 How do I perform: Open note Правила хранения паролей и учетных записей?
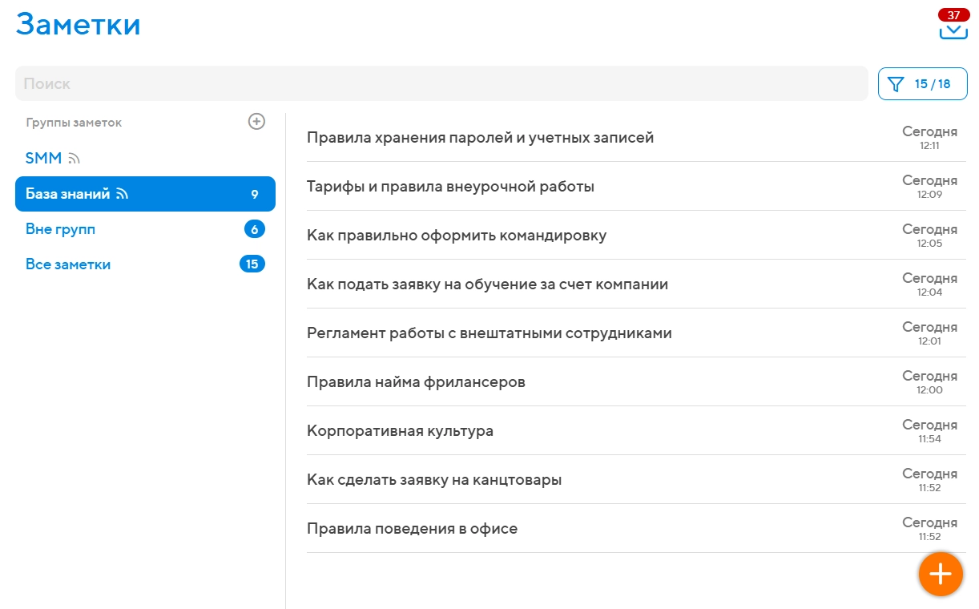click(636, 137)
